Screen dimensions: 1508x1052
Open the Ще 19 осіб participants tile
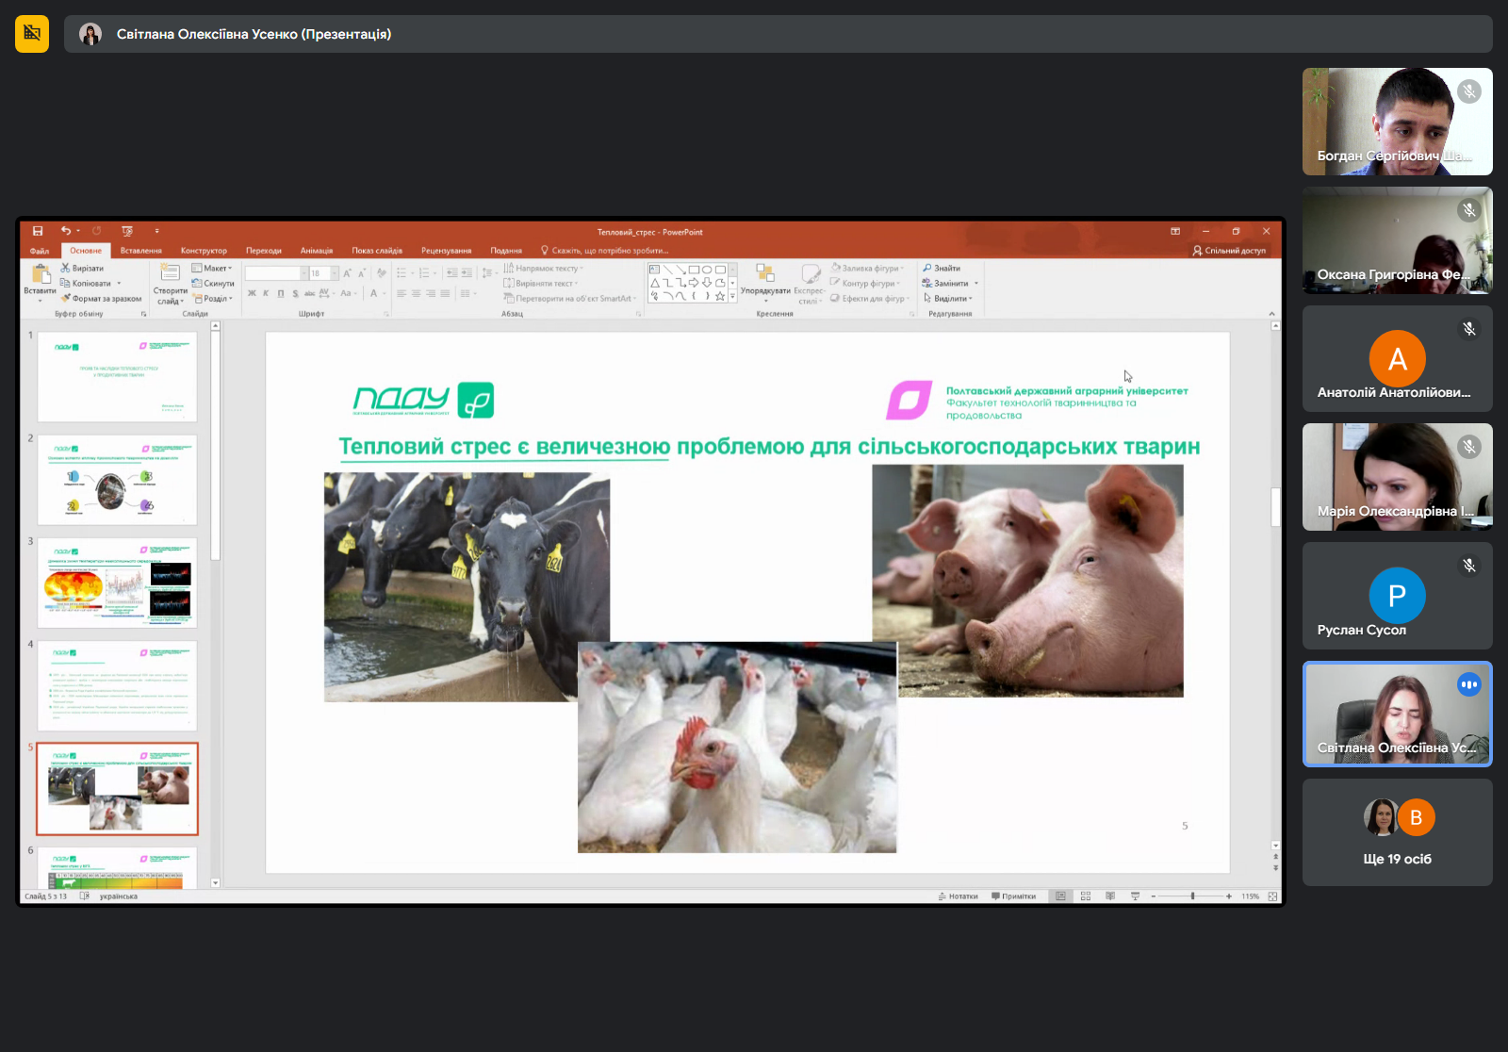pyautogui.click(x=1397, y=832)
